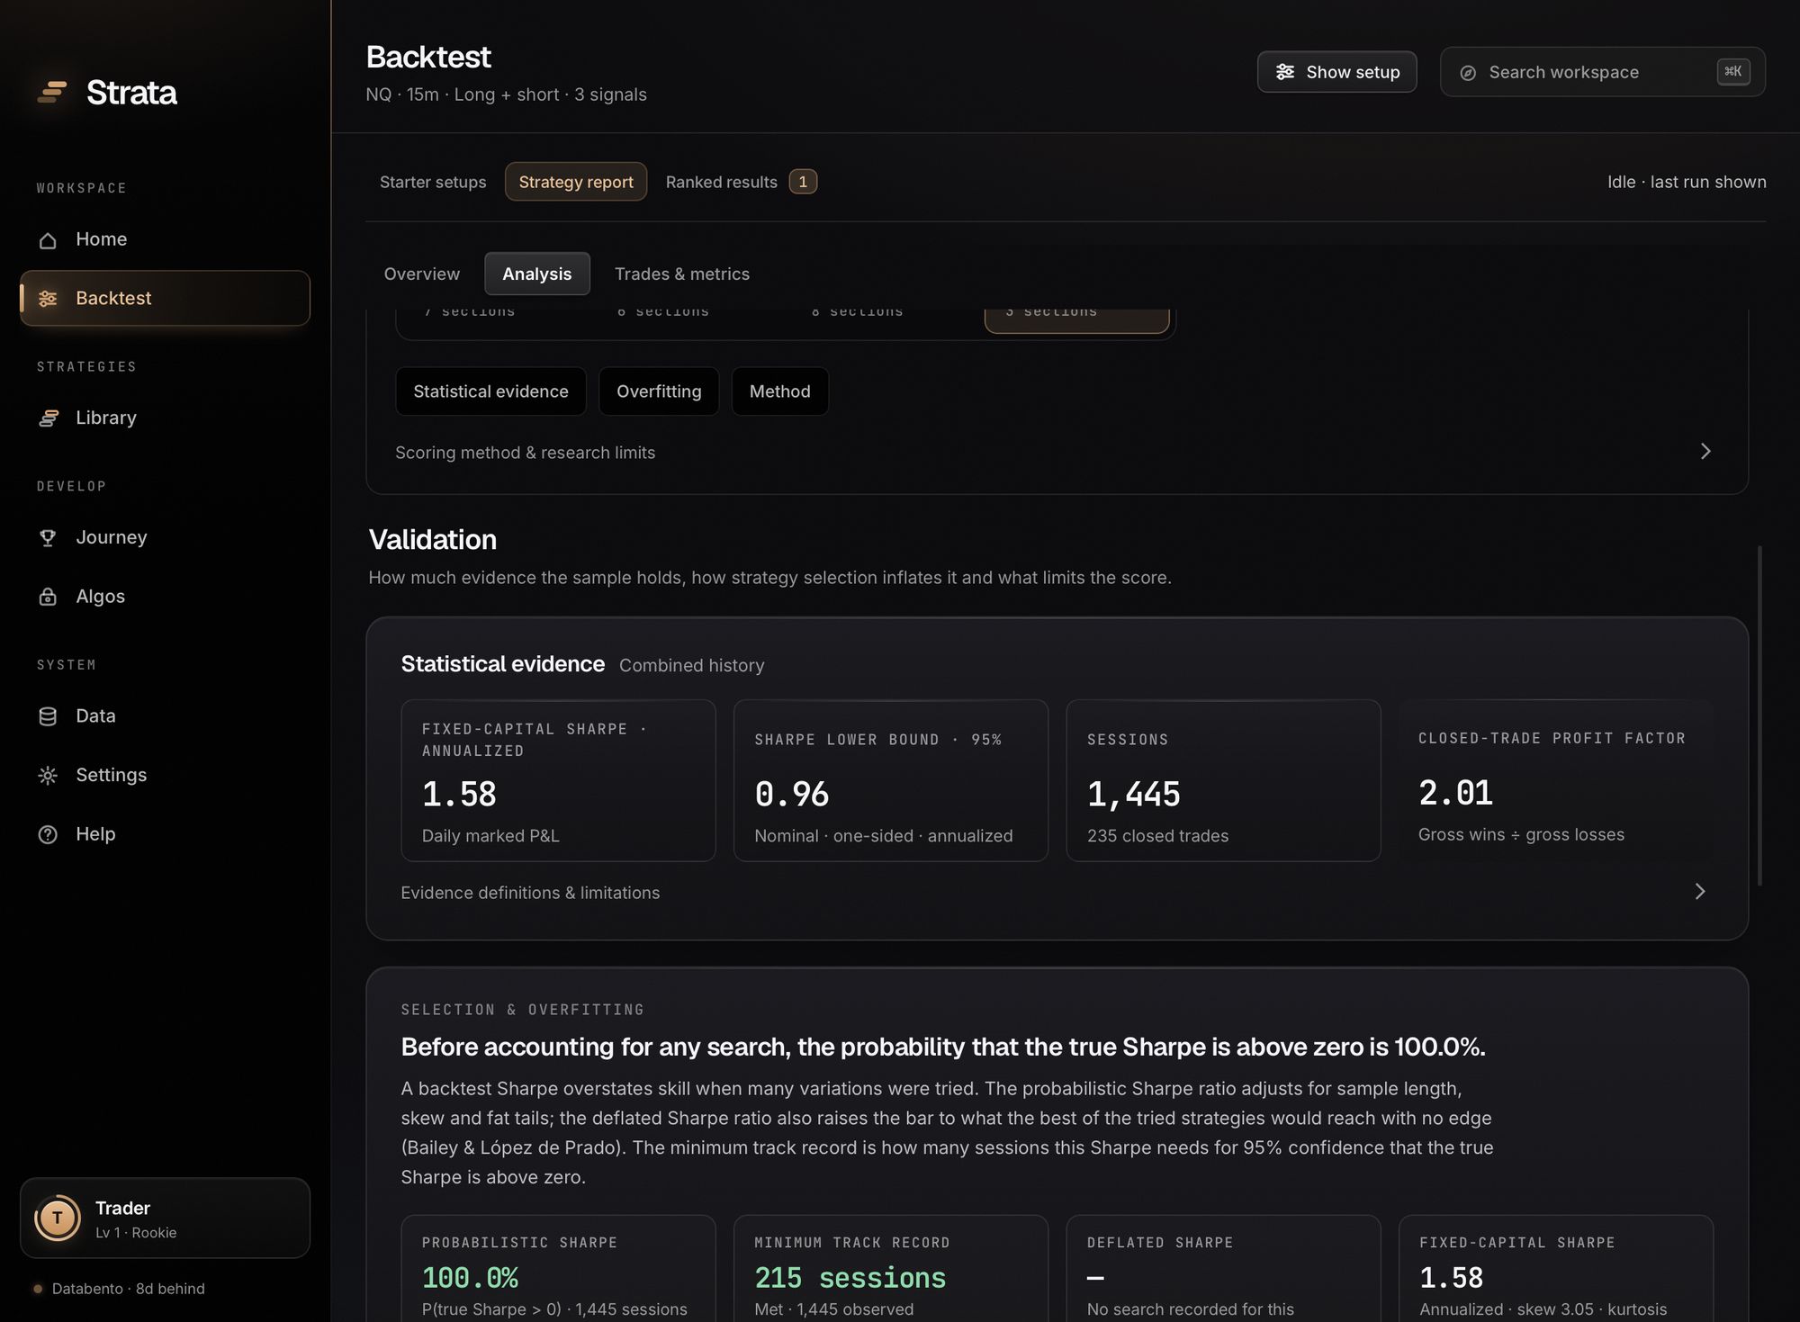This screenshot has width=1800, height=1322.
Task: Click the Settings gear icon
Action: pos(48,775)
